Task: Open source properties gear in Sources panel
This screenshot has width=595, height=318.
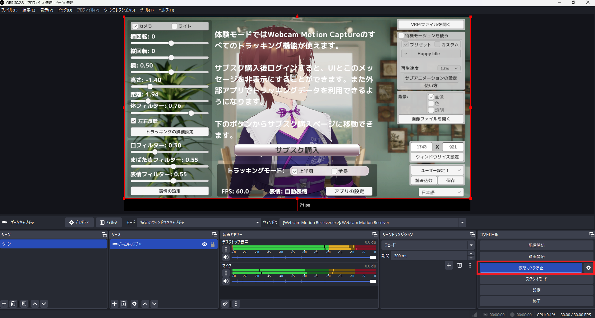Action: pos(134,304)
